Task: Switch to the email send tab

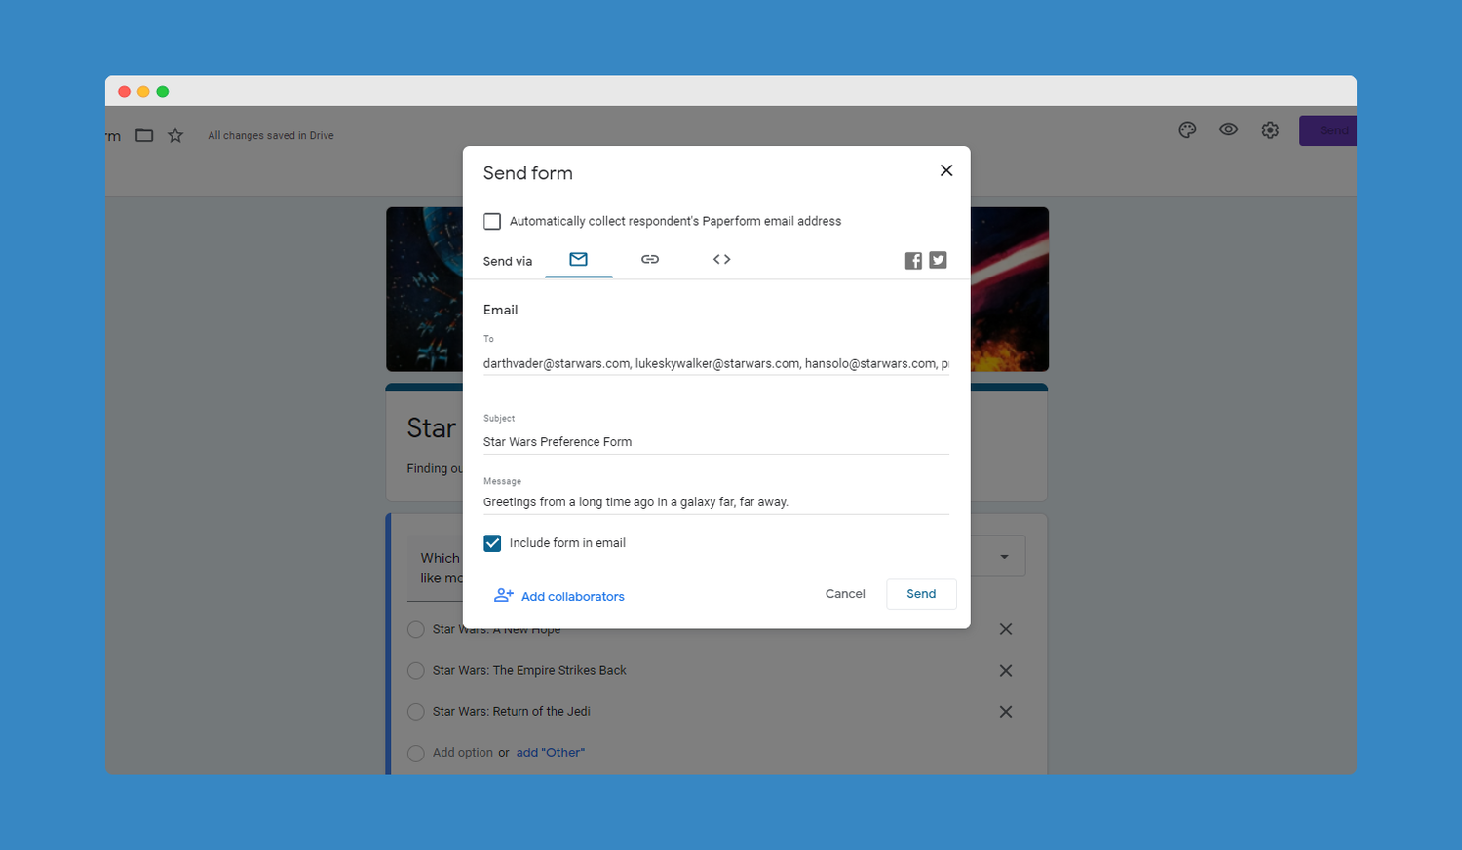Action: pos(578,260)
